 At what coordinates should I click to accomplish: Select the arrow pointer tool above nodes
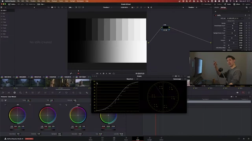[x=148, y=7]
